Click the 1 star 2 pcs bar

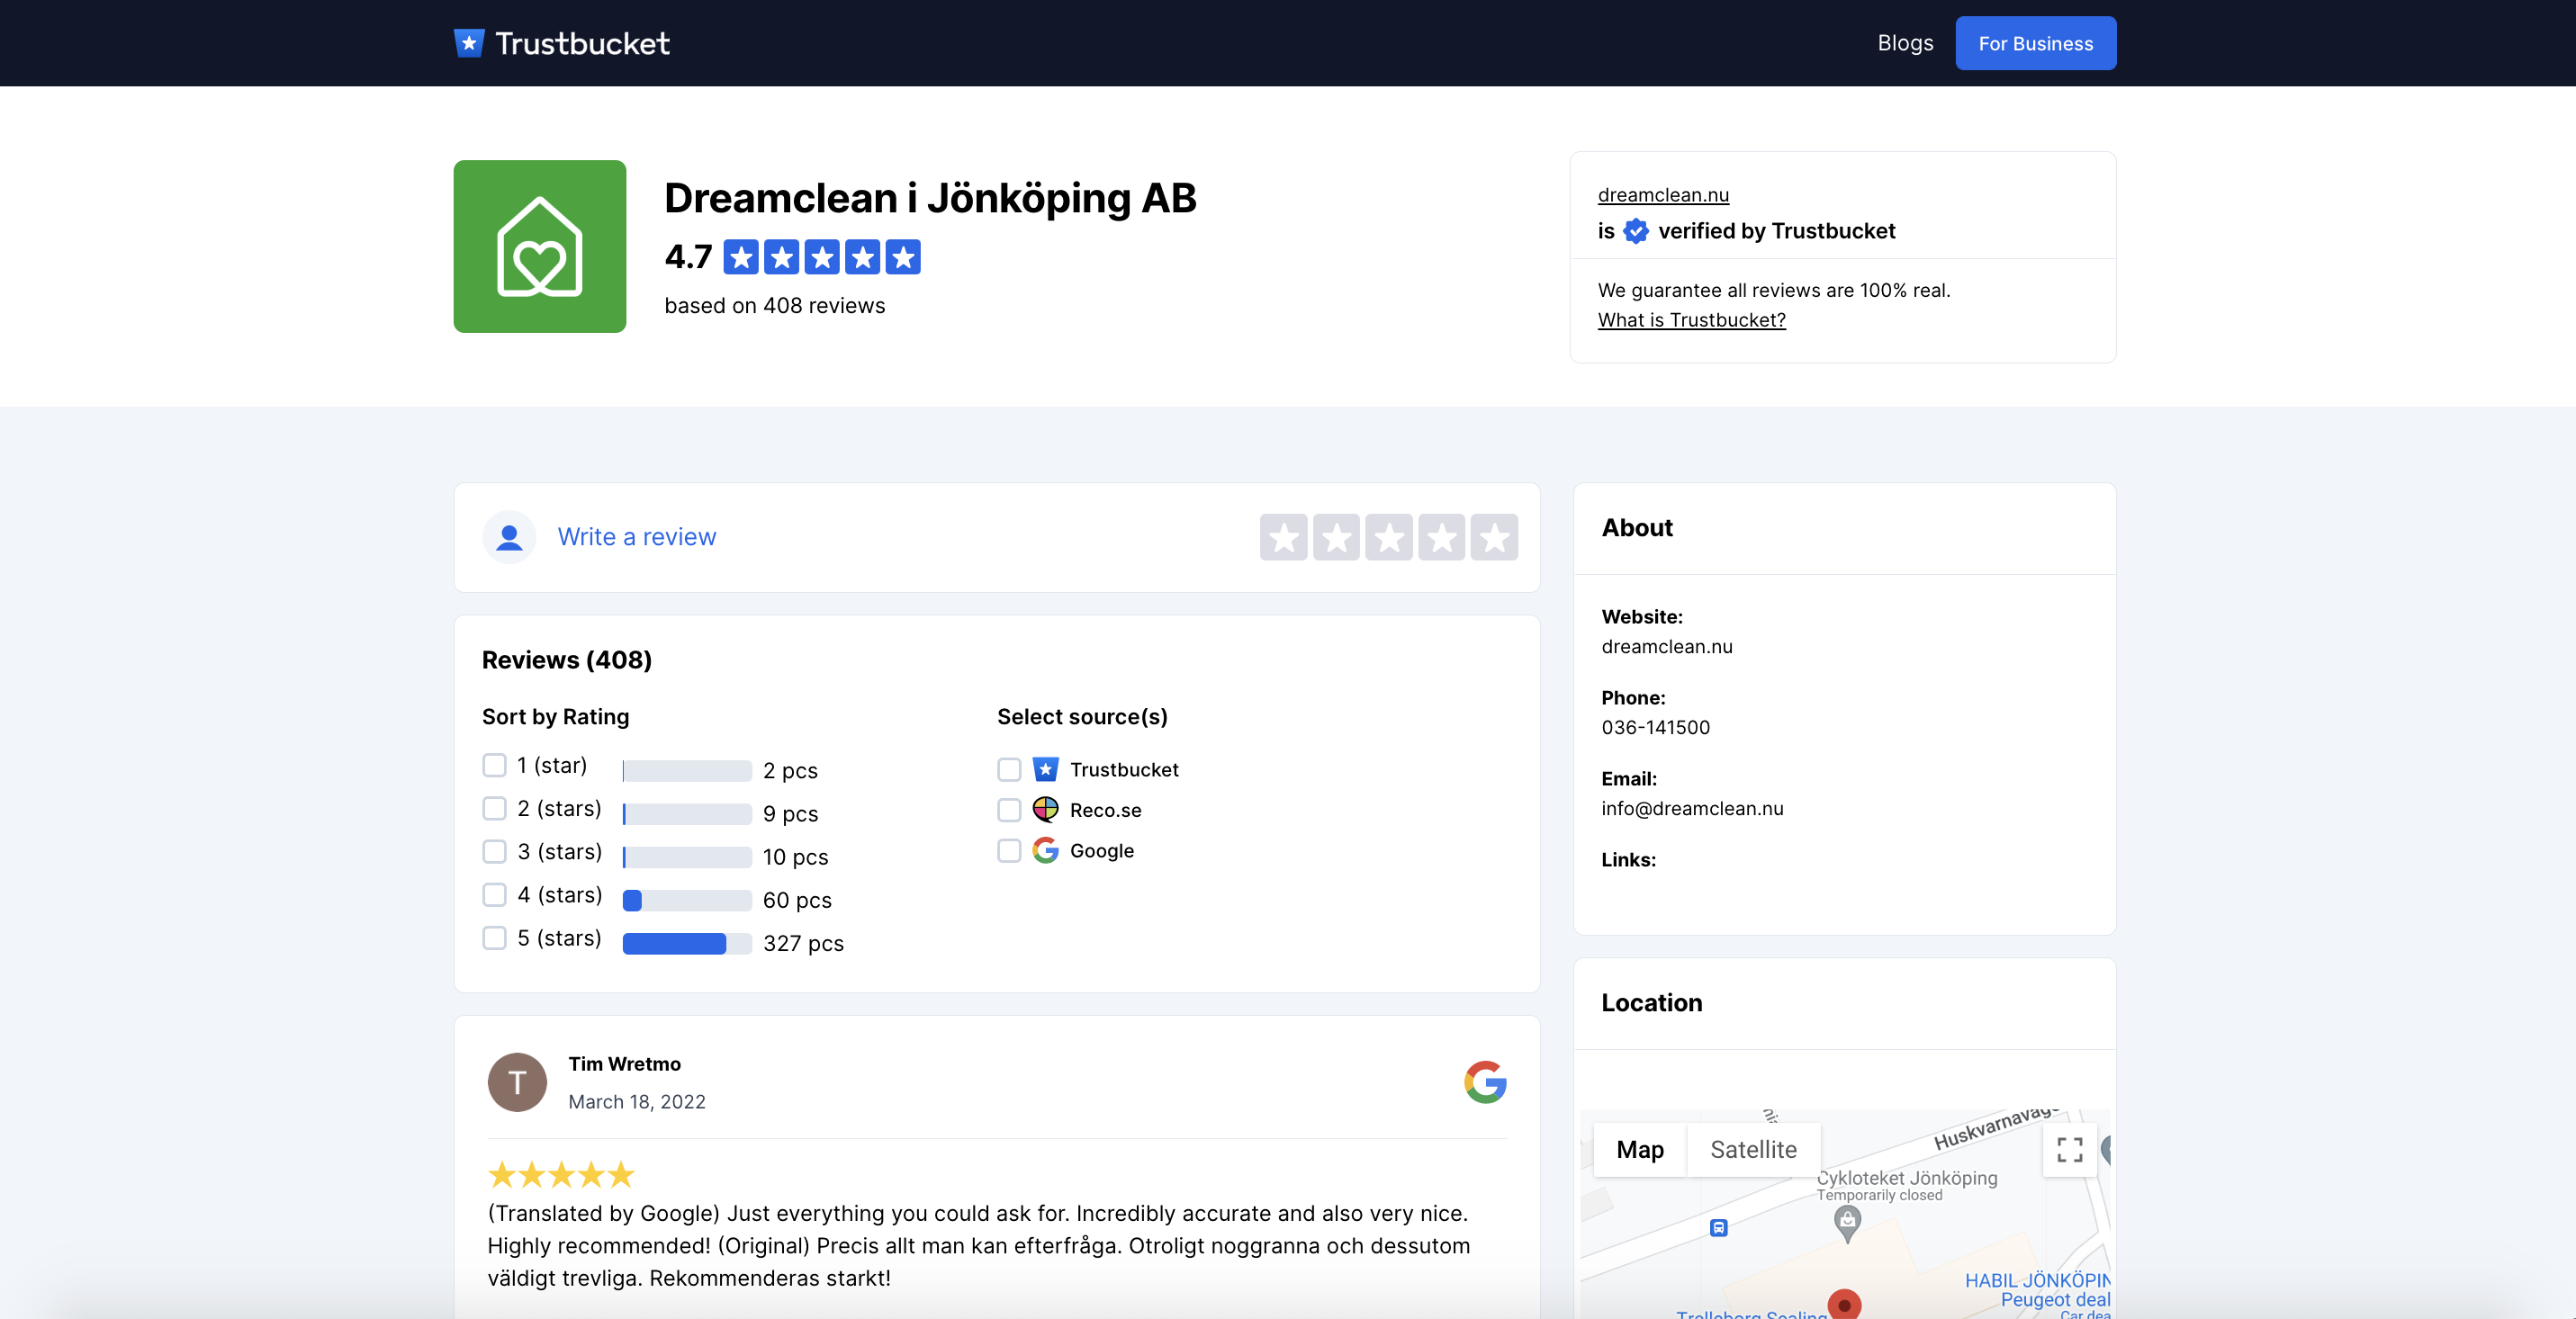coord(687,771)
